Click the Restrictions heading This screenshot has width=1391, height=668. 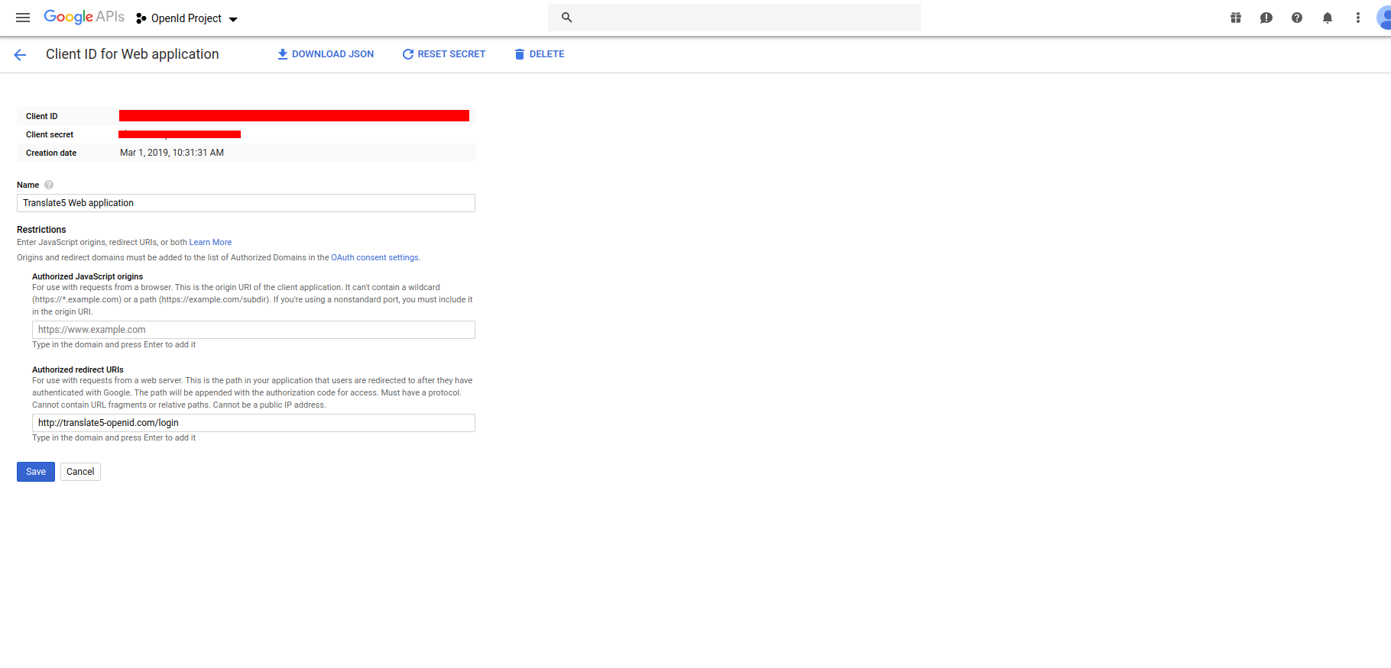tap(41, 230)
